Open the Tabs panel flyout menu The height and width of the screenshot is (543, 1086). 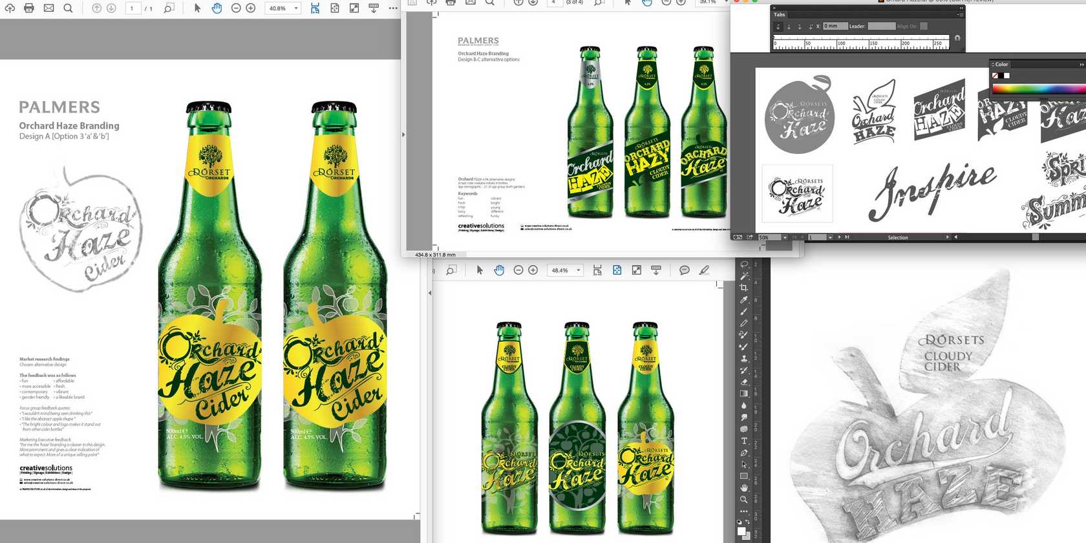pyautogui.click(x=960, y=15)
